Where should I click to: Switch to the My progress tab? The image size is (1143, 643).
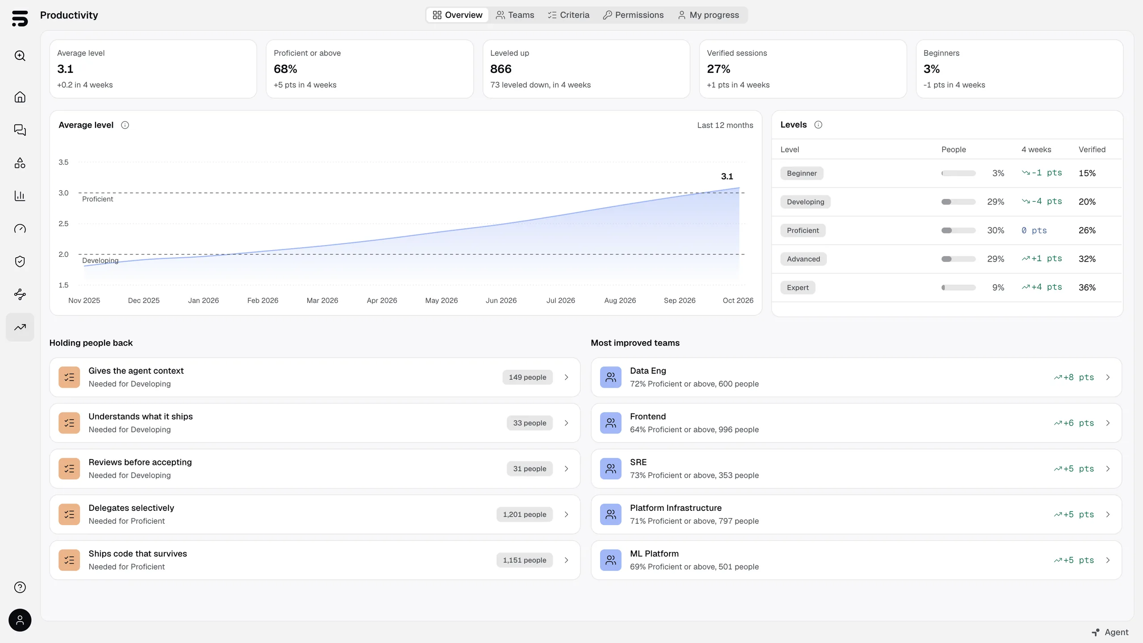click(708, 15)
